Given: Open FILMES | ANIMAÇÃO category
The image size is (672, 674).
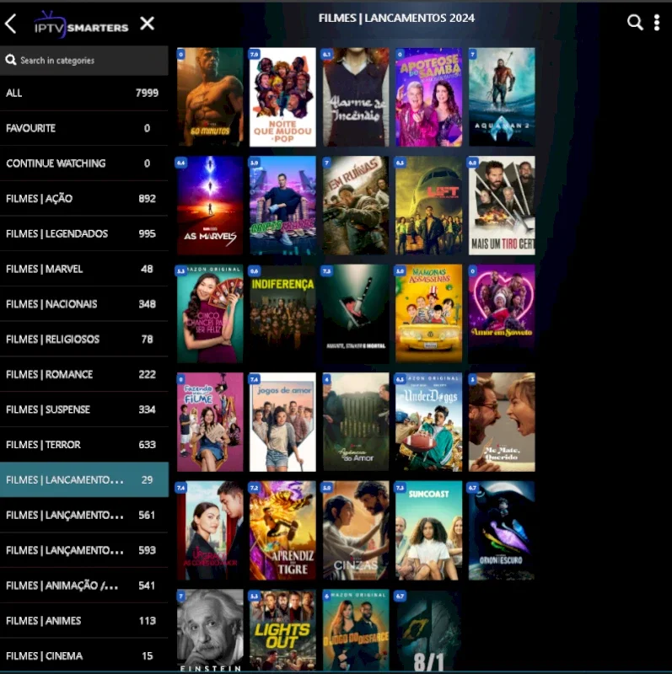Looking at the screenshot, I should tap(83, 586).
